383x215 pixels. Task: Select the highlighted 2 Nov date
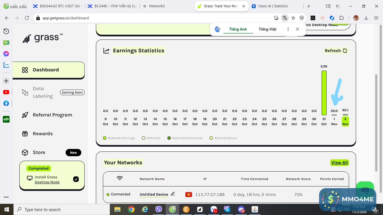pos(345,121)
